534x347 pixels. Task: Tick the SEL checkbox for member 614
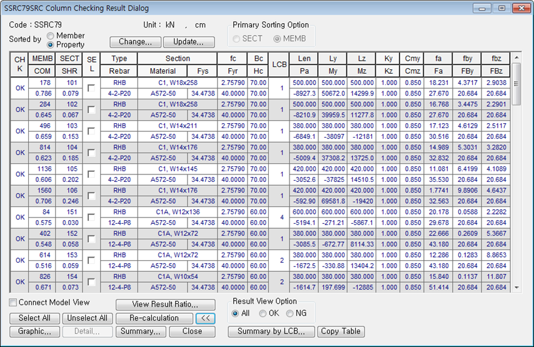pyautogui.click(x=91, y=260)
